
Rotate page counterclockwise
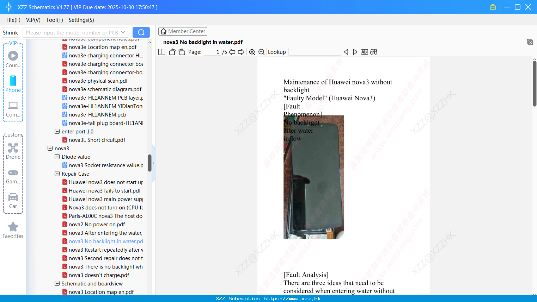172,52
